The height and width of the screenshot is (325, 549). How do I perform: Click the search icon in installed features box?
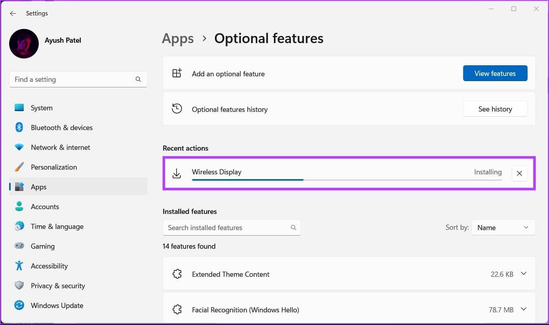(x=293, y=227)
